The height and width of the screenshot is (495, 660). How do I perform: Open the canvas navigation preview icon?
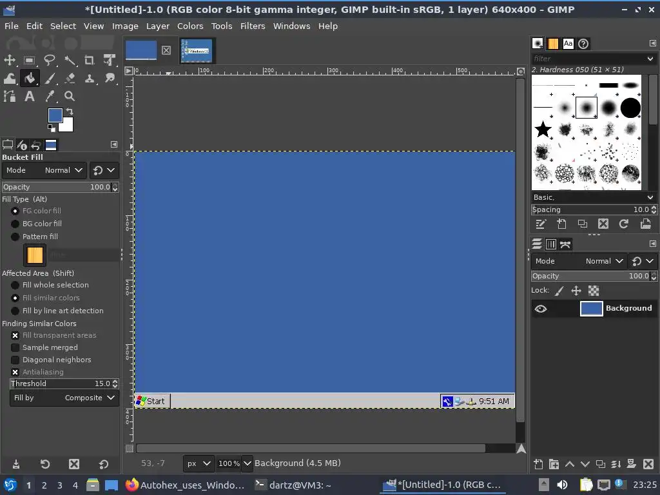point(521,449)
